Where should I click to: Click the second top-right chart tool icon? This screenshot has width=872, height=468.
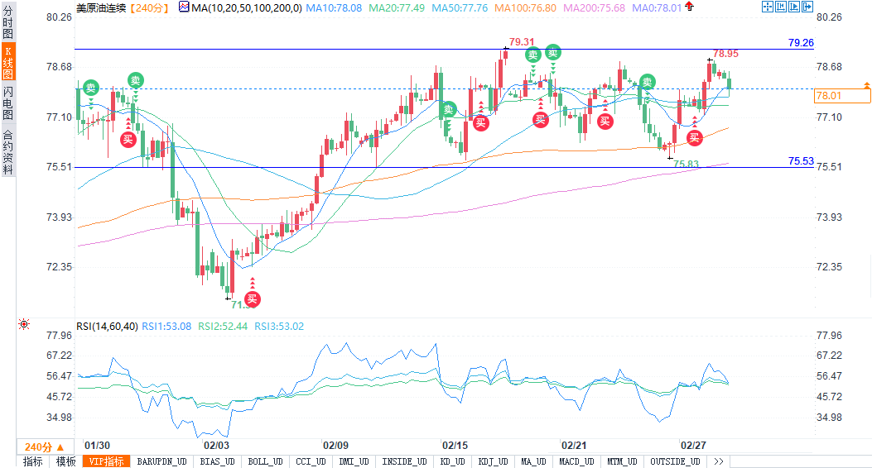click(x=783, y=7)
